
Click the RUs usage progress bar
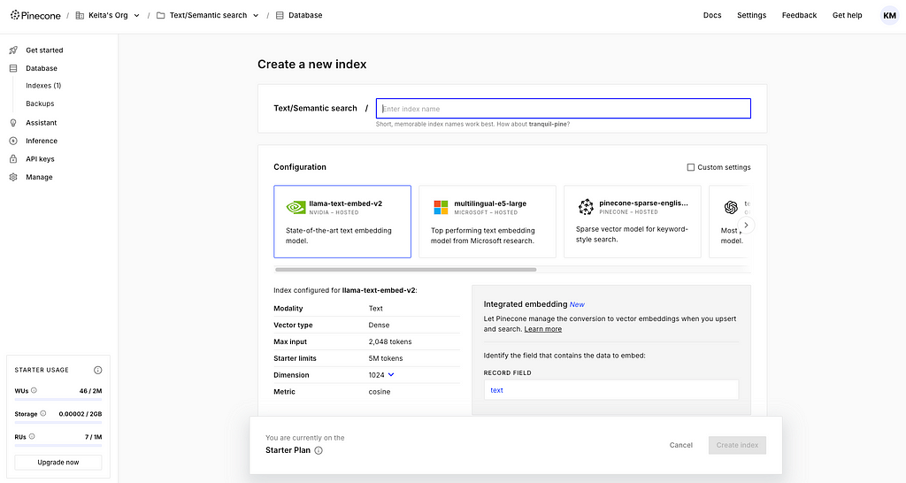pyautogui.click(x=58, y=446)
